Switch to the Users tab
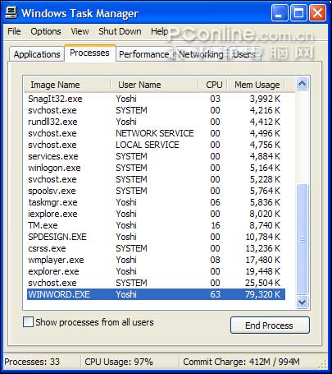This screenshot has height=374, width=332. pos(244,54)
